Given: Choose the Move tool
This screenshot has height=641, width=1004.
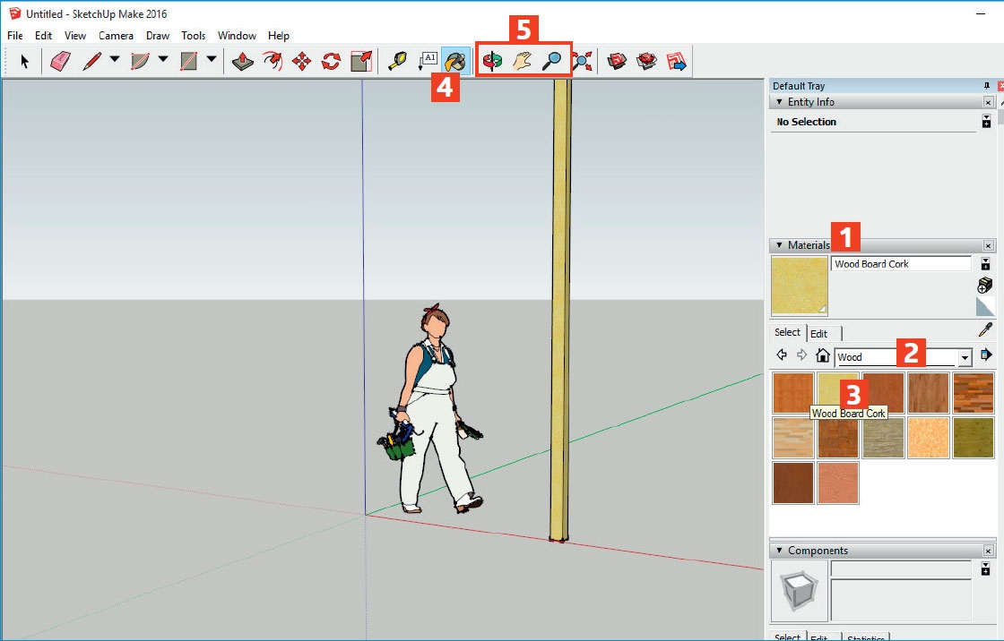Looking at the screenshot, I should coord(302,61).
